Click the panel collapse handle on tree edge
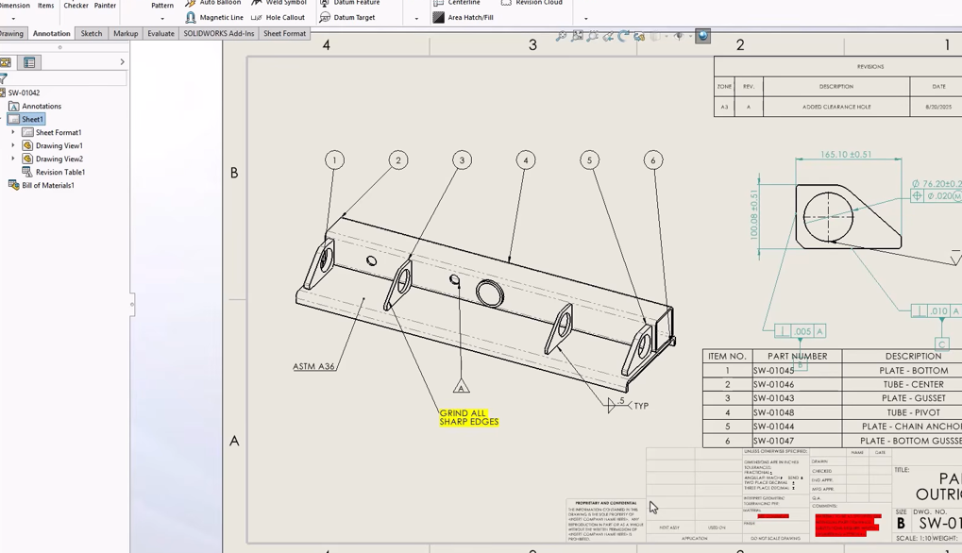Image resolution: width=962 pixels, height=553 pixels. point(132,304)
